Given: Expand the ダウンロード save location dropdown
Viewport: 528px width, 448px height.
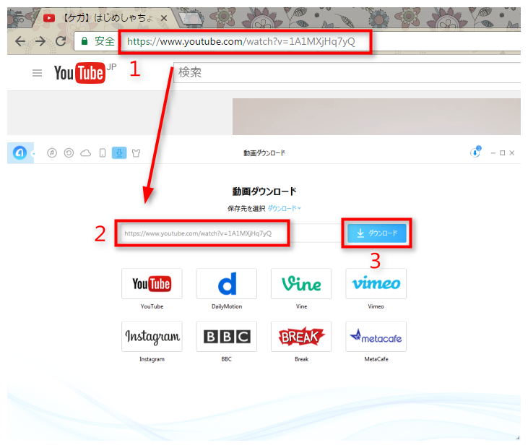Looking at the screenshot, I should [x=284, y=209].
